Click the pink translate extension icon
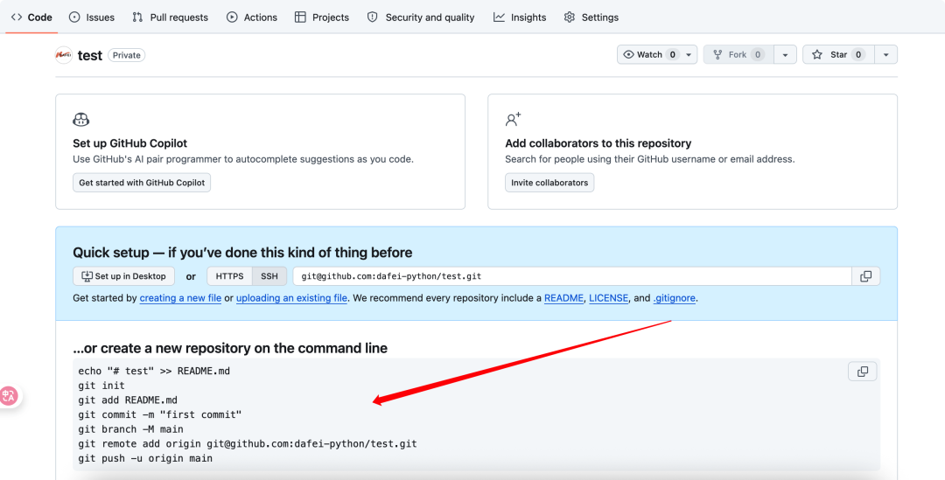 point(9,396)
